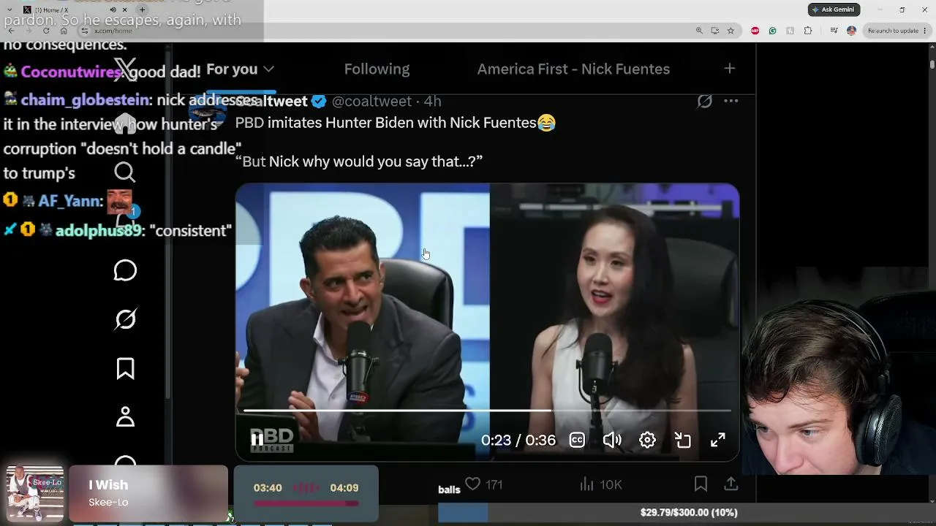Add a new timeline tab with plus
Viewport: 936px width, 526px height.
(729, 69)
